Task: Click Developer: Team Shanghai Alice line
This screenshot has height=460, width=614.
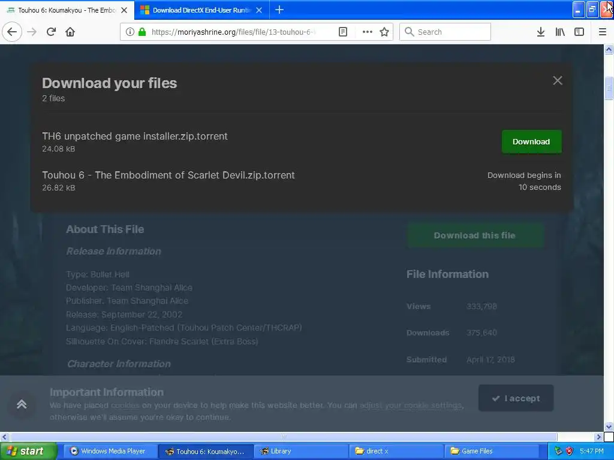Action: click(129, 287)
